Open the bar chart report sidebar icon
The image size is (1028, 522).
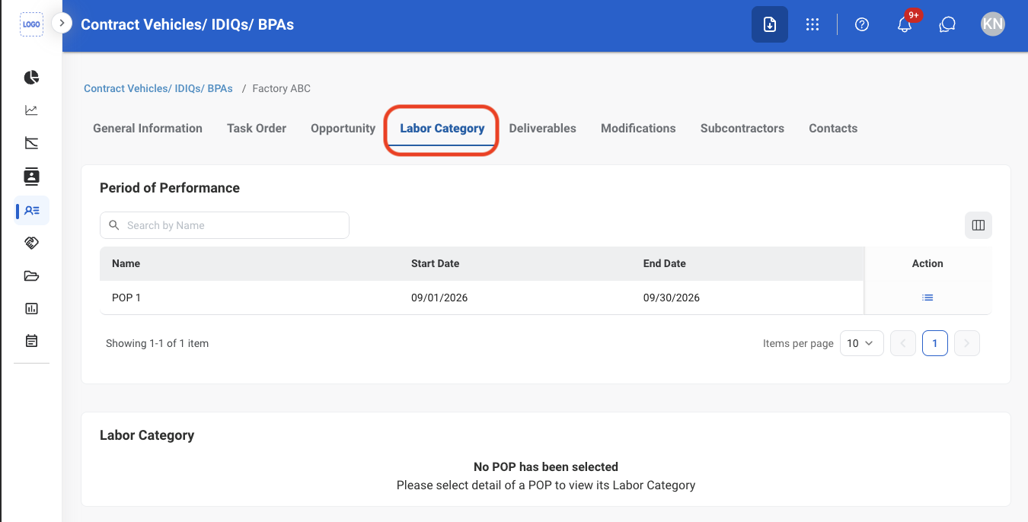(x=31, y=308)
